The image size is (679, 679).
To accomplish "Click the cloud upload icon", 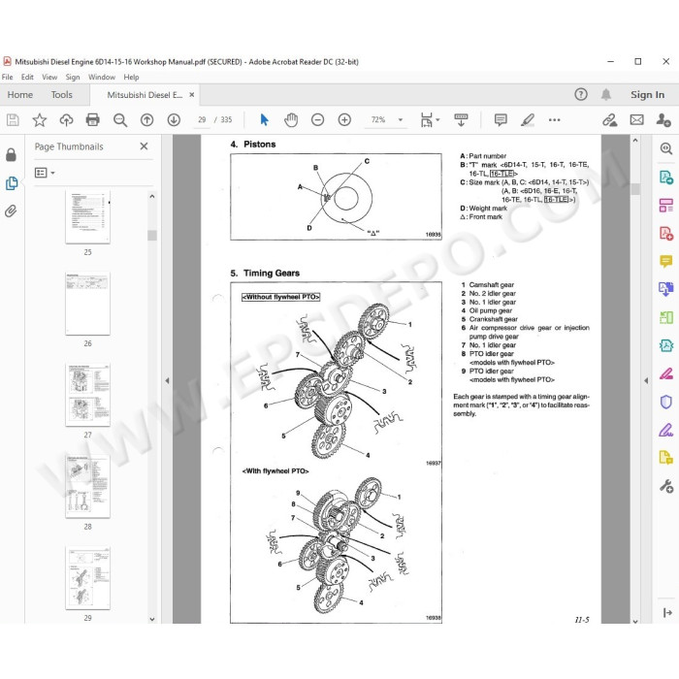I will tap(66, 120).
